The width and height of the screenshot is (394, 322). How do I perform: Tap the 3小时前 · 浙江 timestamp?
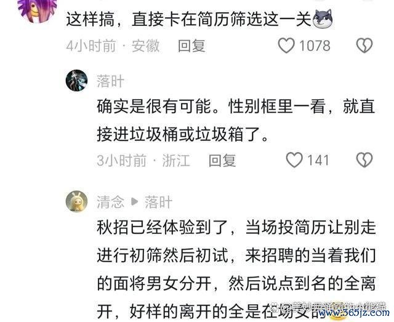pos(143,161)
